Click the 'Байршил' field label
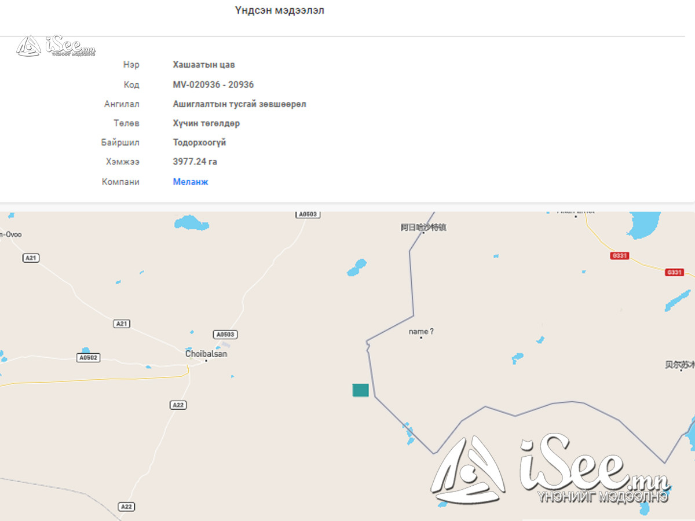 tap(120, 142)
